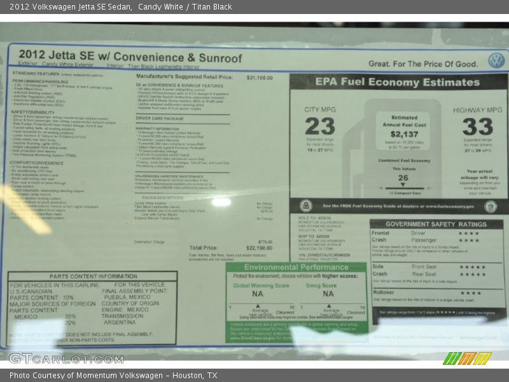This screenshot has width=509, height=382.
Task: Click the Combined Fuel Economy 26 marker
Action: pos(403,179)
